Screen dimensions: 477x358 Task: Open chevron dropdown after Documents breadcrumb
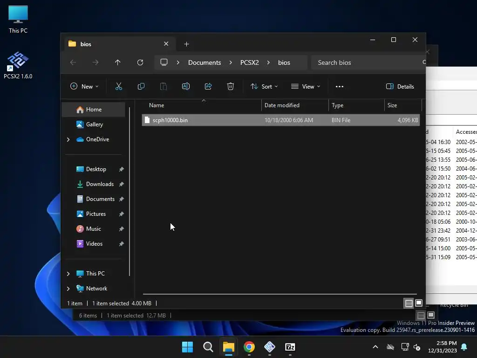click(231, 62)
